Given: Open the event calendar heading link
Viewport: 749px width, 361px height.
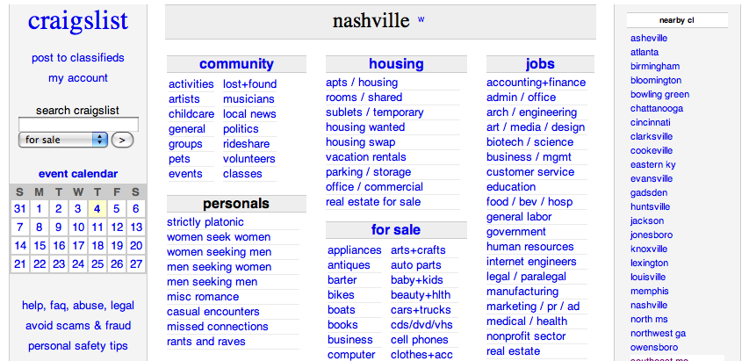Looking at the screenshot, I should pyautogui.click(x=78, y=174).
